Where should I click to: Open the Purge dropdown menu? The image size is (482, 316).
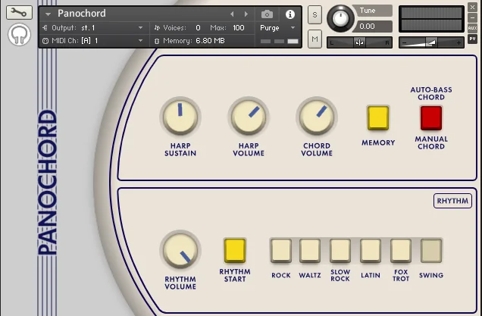pos(277,28)
